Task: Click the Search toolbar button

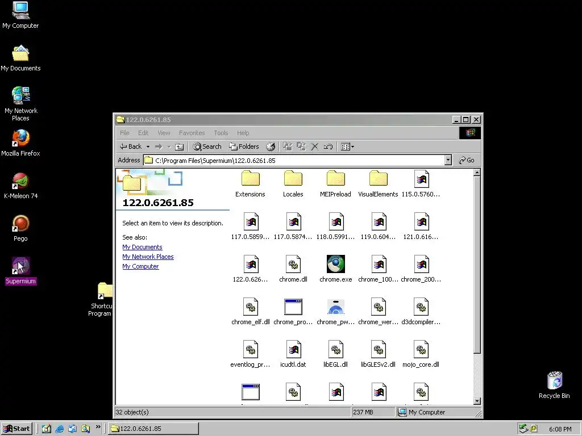Action: pyautogui.click(x=207, y=146)
